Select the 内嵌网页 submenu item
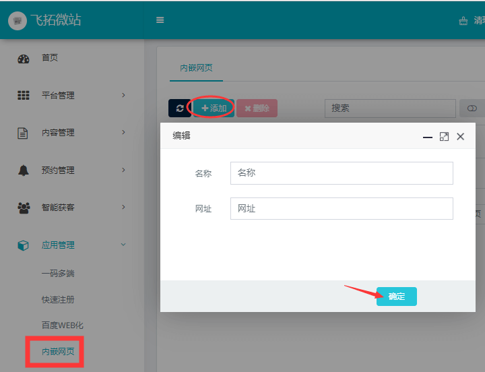 pos(58,352)
